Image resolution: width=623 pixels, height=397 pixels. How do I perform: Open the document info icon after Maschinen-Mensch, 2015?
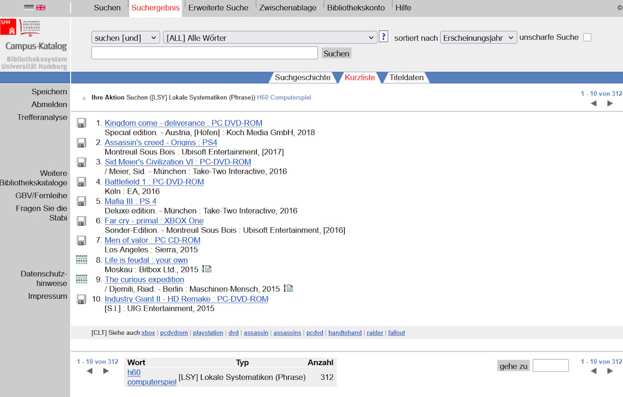coord(289,289)
